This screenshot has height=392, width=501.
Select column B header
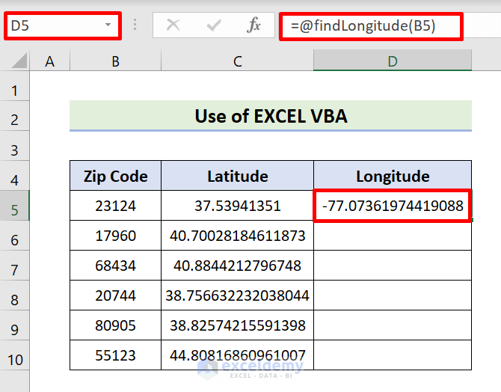coord(115,61)
